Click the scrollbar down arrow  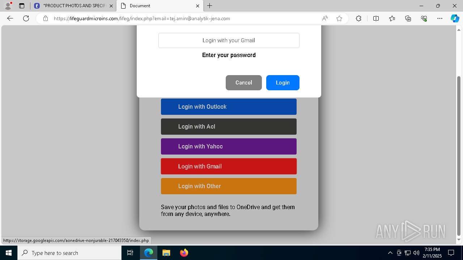click(x=459, y=240)
